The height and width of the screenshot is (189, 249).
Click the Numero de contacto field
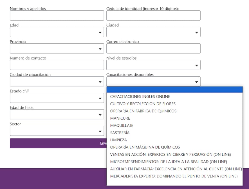tap(57, 65)
